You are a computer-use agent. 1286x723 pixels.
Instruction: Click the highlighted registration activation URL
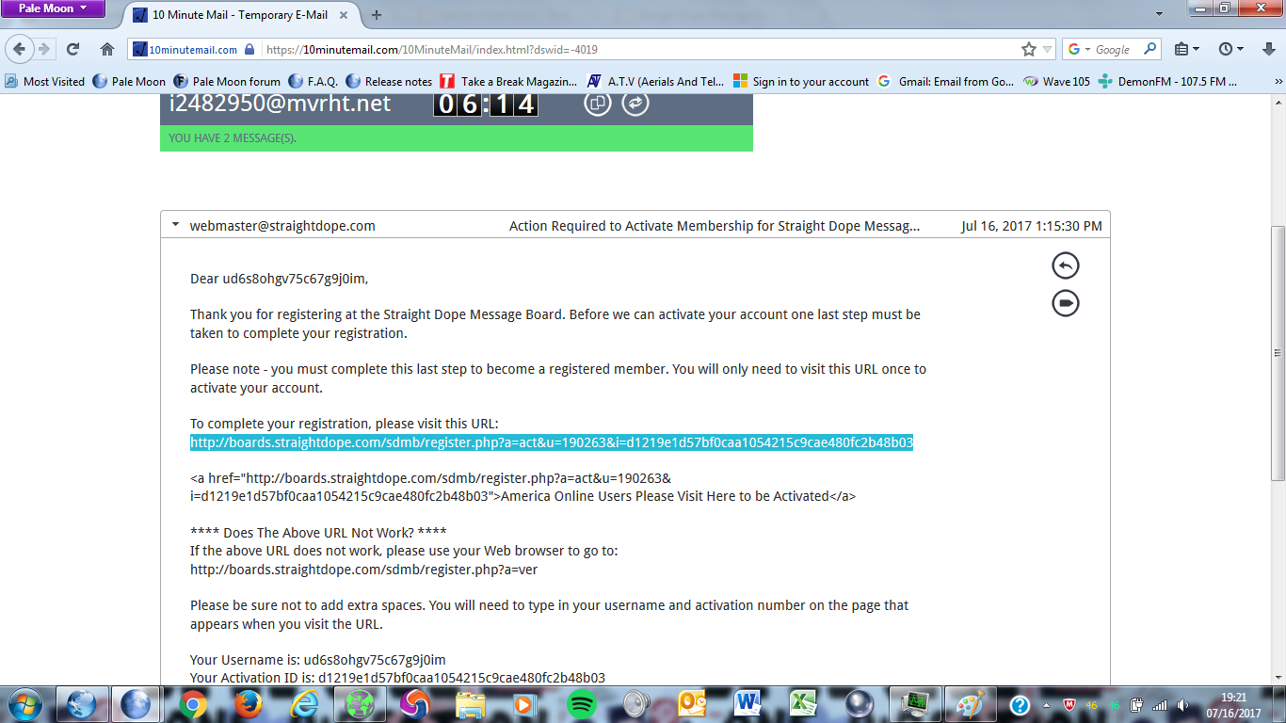(x=551, y=441)
